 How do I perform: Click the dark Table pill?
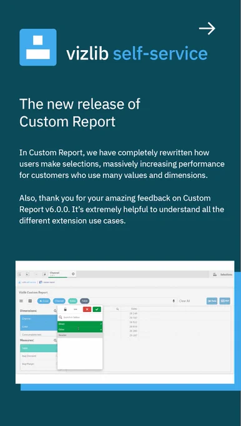tap(84, 301)
